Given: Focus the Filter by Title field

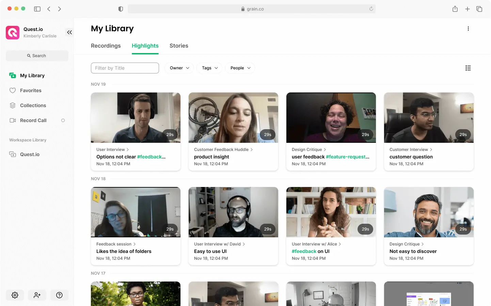Looking at the screenshot, I should coord(125,68).
